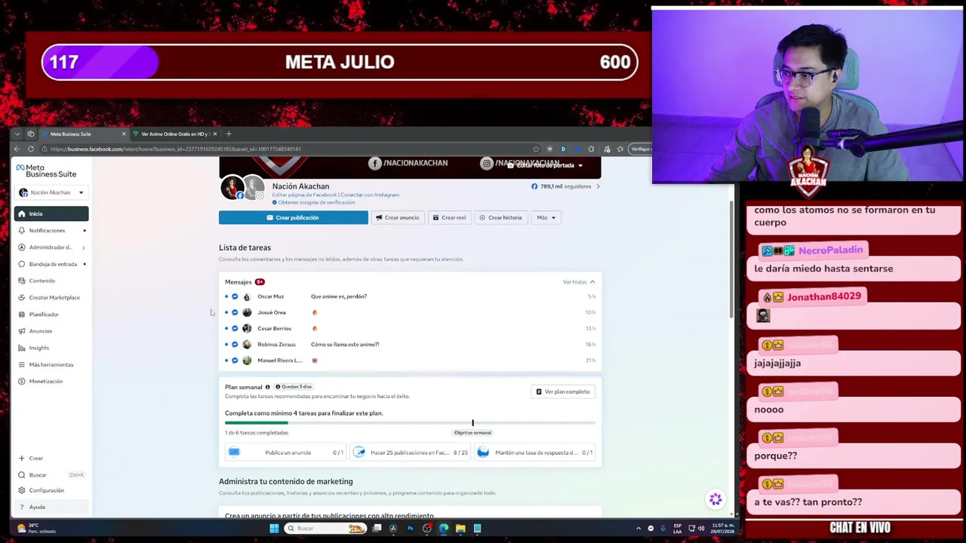Open the Monetización icon
The image size is (966, 543).
click(22, 382)
